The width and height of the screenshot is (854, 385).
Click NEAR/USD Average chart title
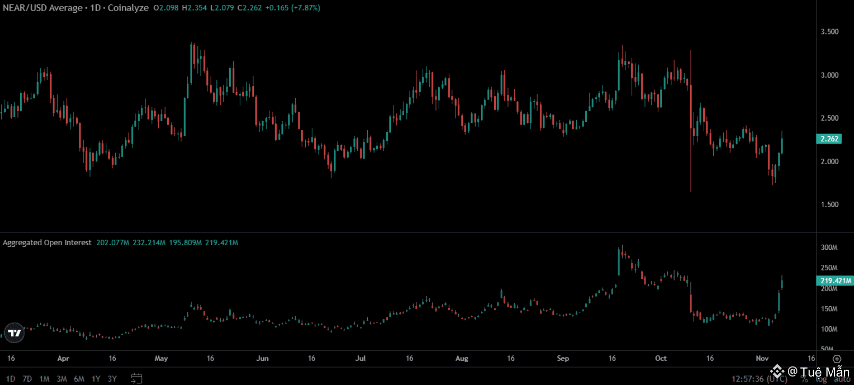tap(75, 8)
